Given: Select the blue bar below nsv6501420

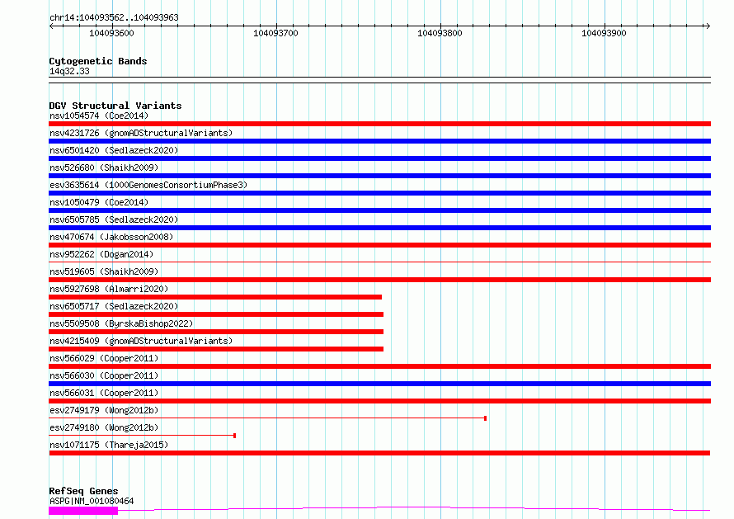Looking at the screenshot, I should coord(379,158).
